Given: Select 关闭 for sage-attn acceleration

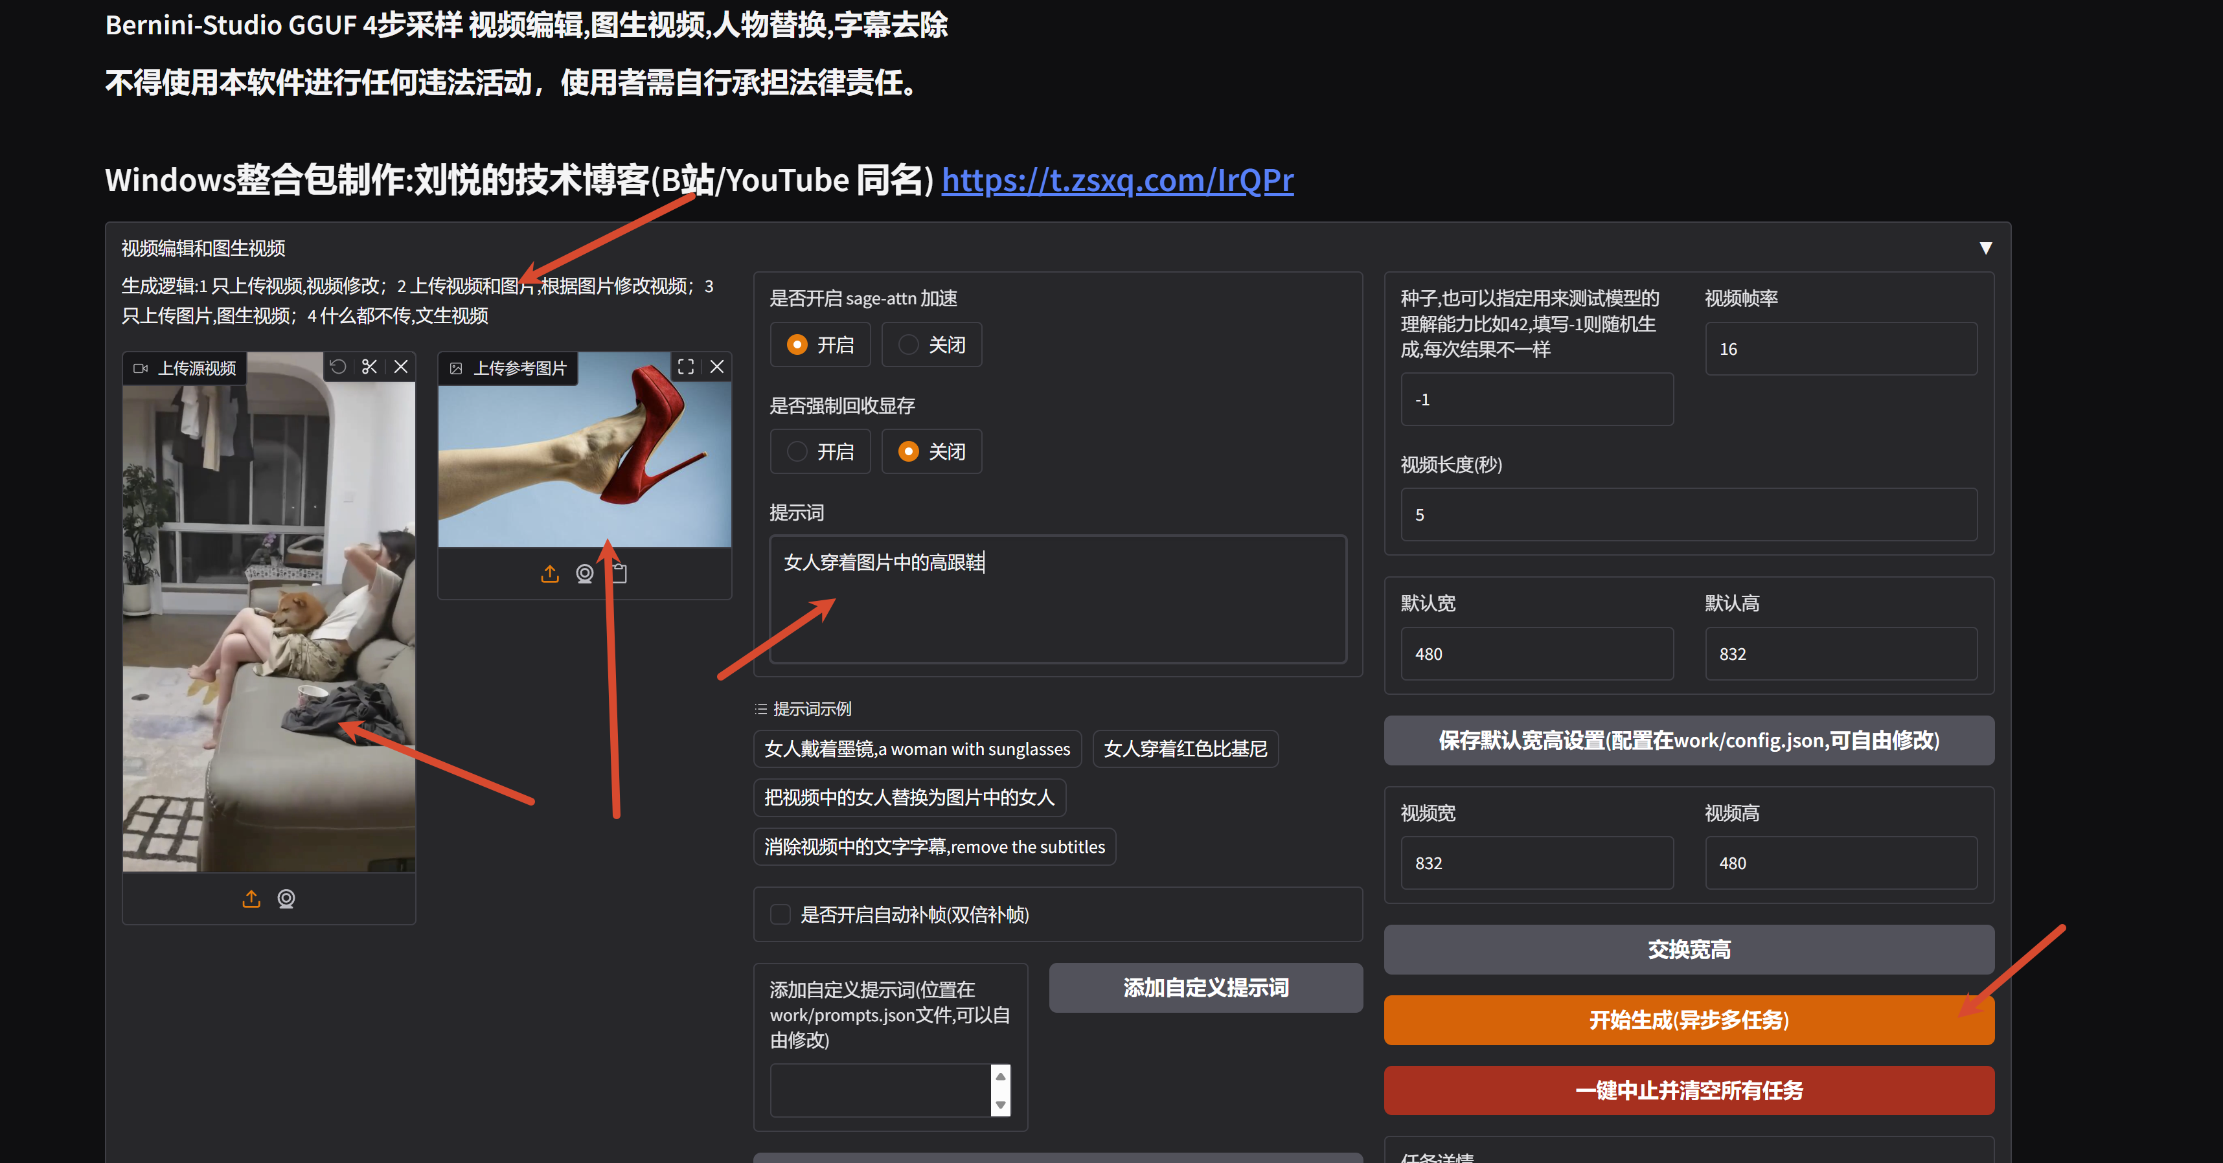Looking at the screenshot, I should click(x=932, y=345).
